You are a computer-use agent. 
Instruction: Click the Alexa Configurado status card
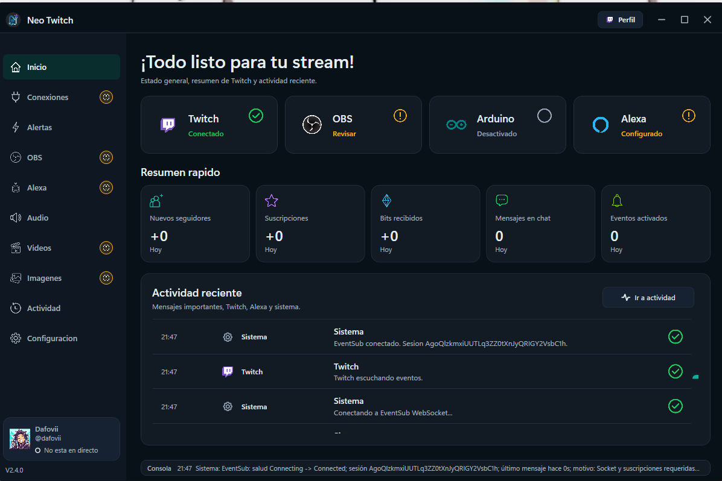pyautogui.click(x=642, y=125)
